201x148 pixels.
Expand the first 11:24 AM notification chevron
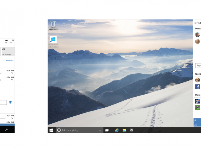12,80
